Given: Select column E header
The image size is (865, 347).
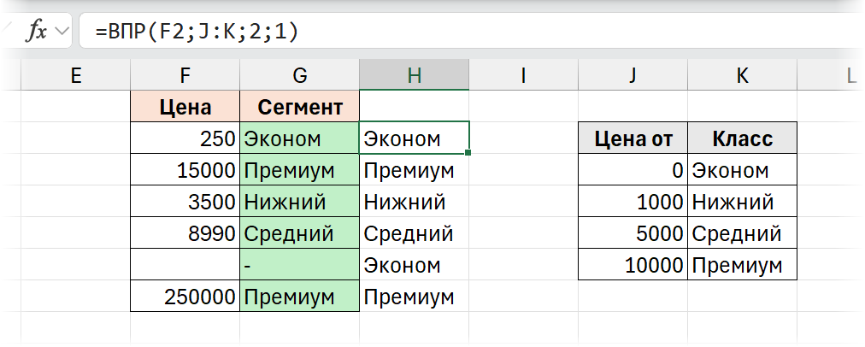Looking at the screenshot, I should click(75, 76).
